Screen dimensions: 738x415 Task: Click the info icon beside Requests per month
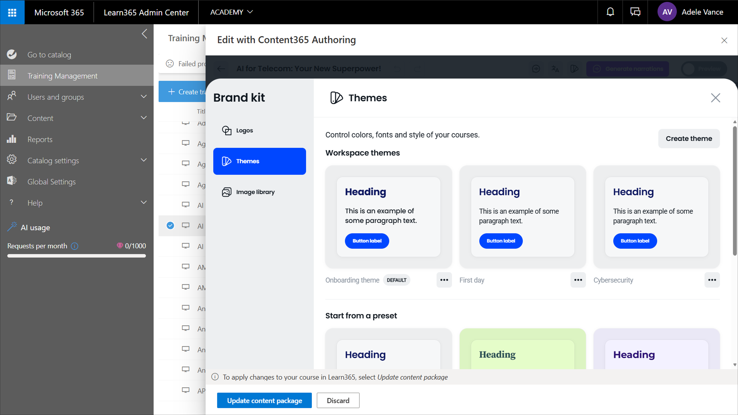click(x=75, y=246)
